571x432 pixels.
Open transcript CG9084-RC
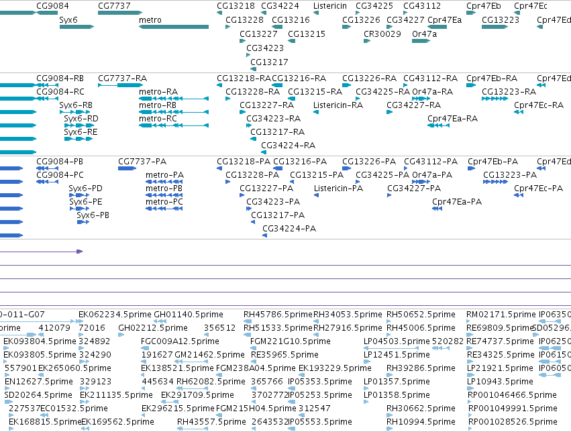pos(60,92)
